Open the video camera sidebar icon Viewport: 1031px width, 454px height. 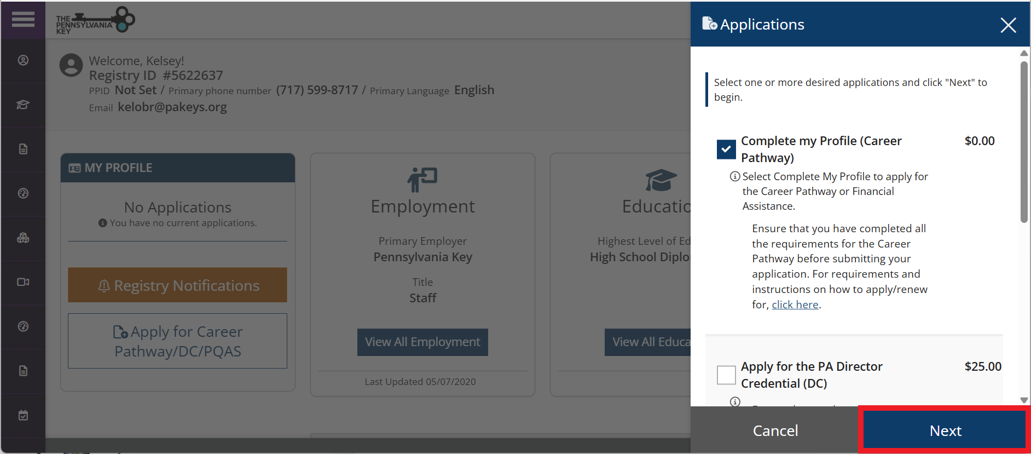pyautogui.click(x=23, y=282)
